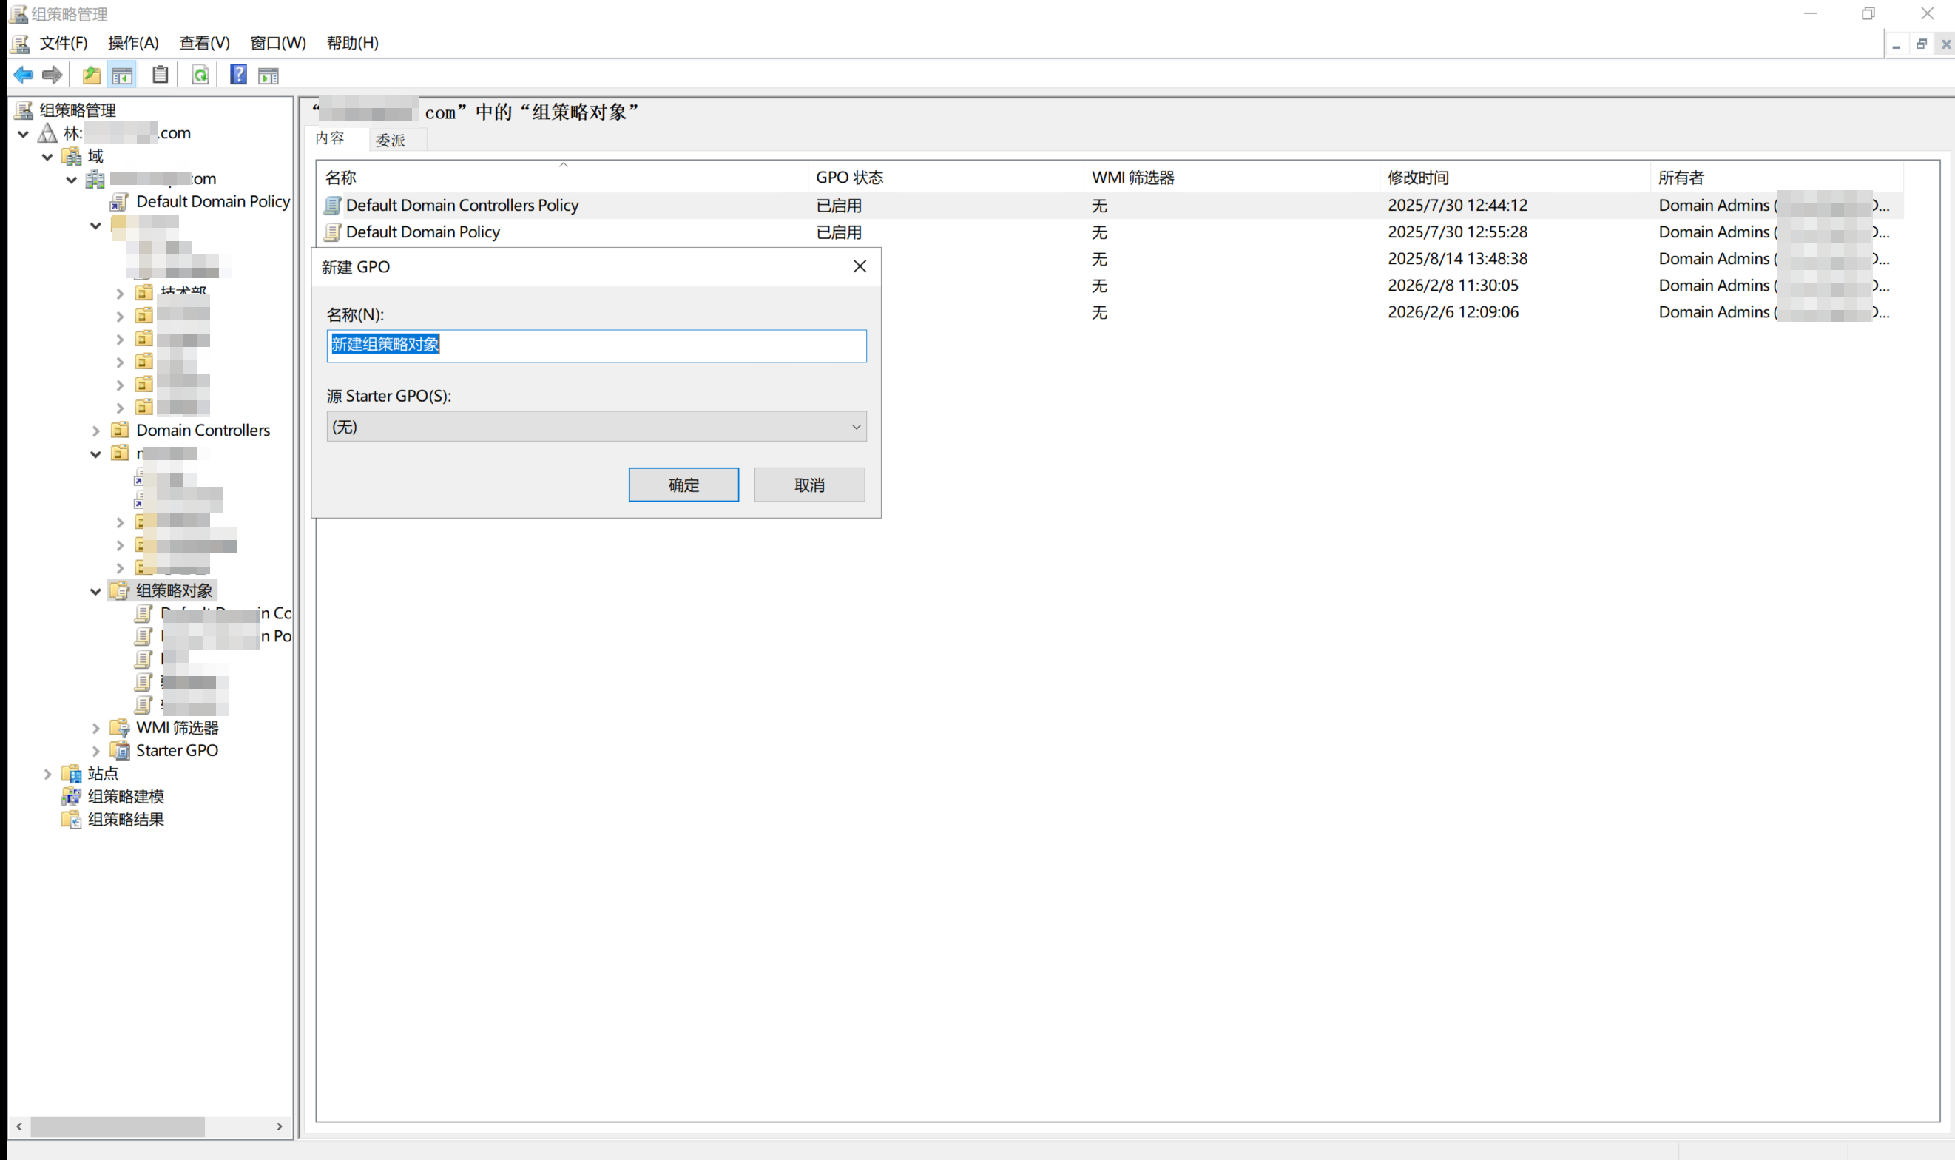Close the 新建 GPO dialog with X

[860, 266]
